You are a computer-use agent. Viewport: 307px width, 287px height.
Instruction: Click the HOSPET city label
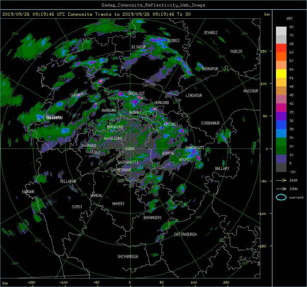[185, 160]
